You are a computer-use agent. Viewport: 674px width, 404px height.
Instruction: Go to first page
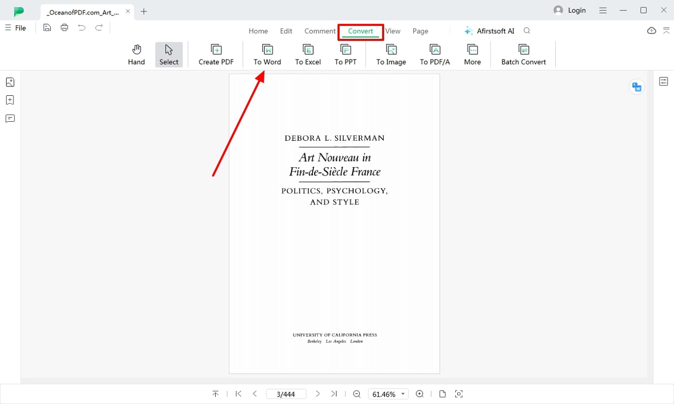238,394
